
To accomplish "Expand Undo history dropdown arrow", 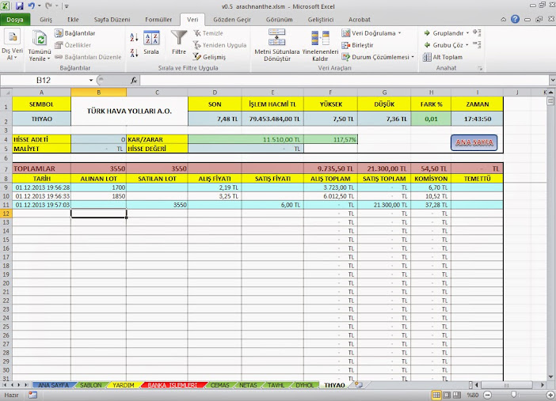I will pyautogui.click(x=39, y=6).
